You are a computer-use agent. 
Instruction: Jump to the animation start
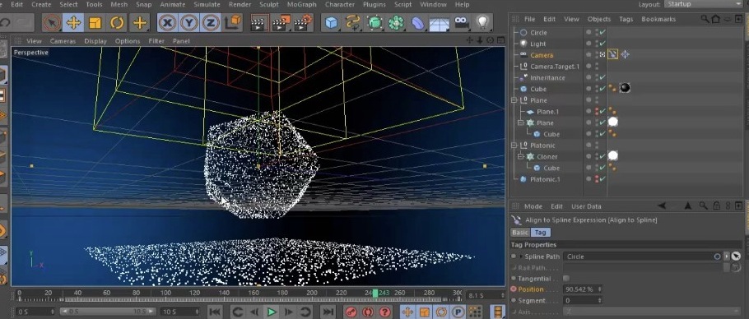(215, 312)
